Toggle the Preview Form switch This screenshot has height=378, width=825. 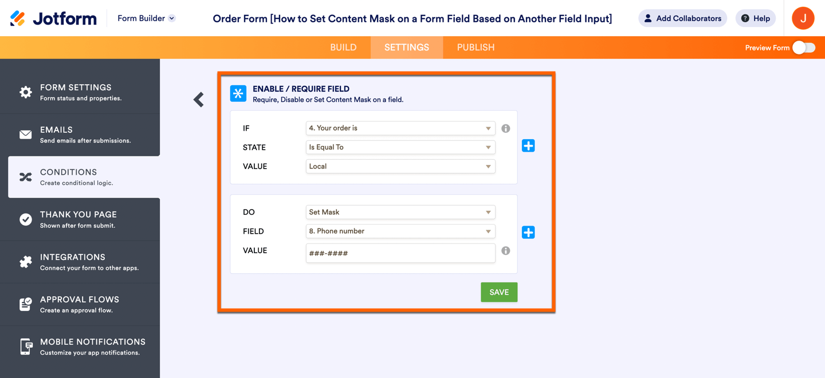[803, 48]
